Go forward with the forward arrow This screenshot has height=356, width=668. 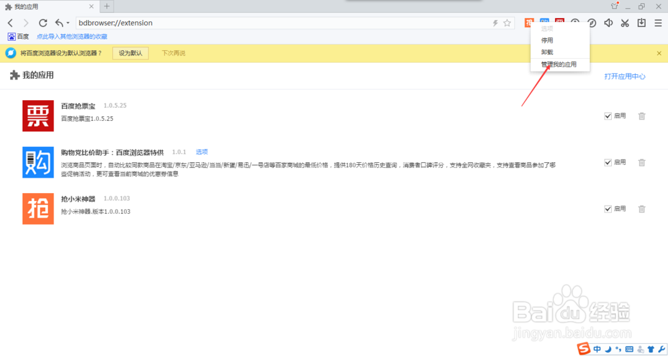(x=26, y=23)
